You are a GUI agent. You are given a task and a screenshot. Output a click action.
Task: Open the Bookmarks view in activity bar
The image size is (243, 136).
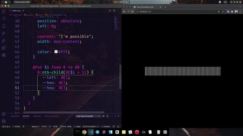click(3, 26)
